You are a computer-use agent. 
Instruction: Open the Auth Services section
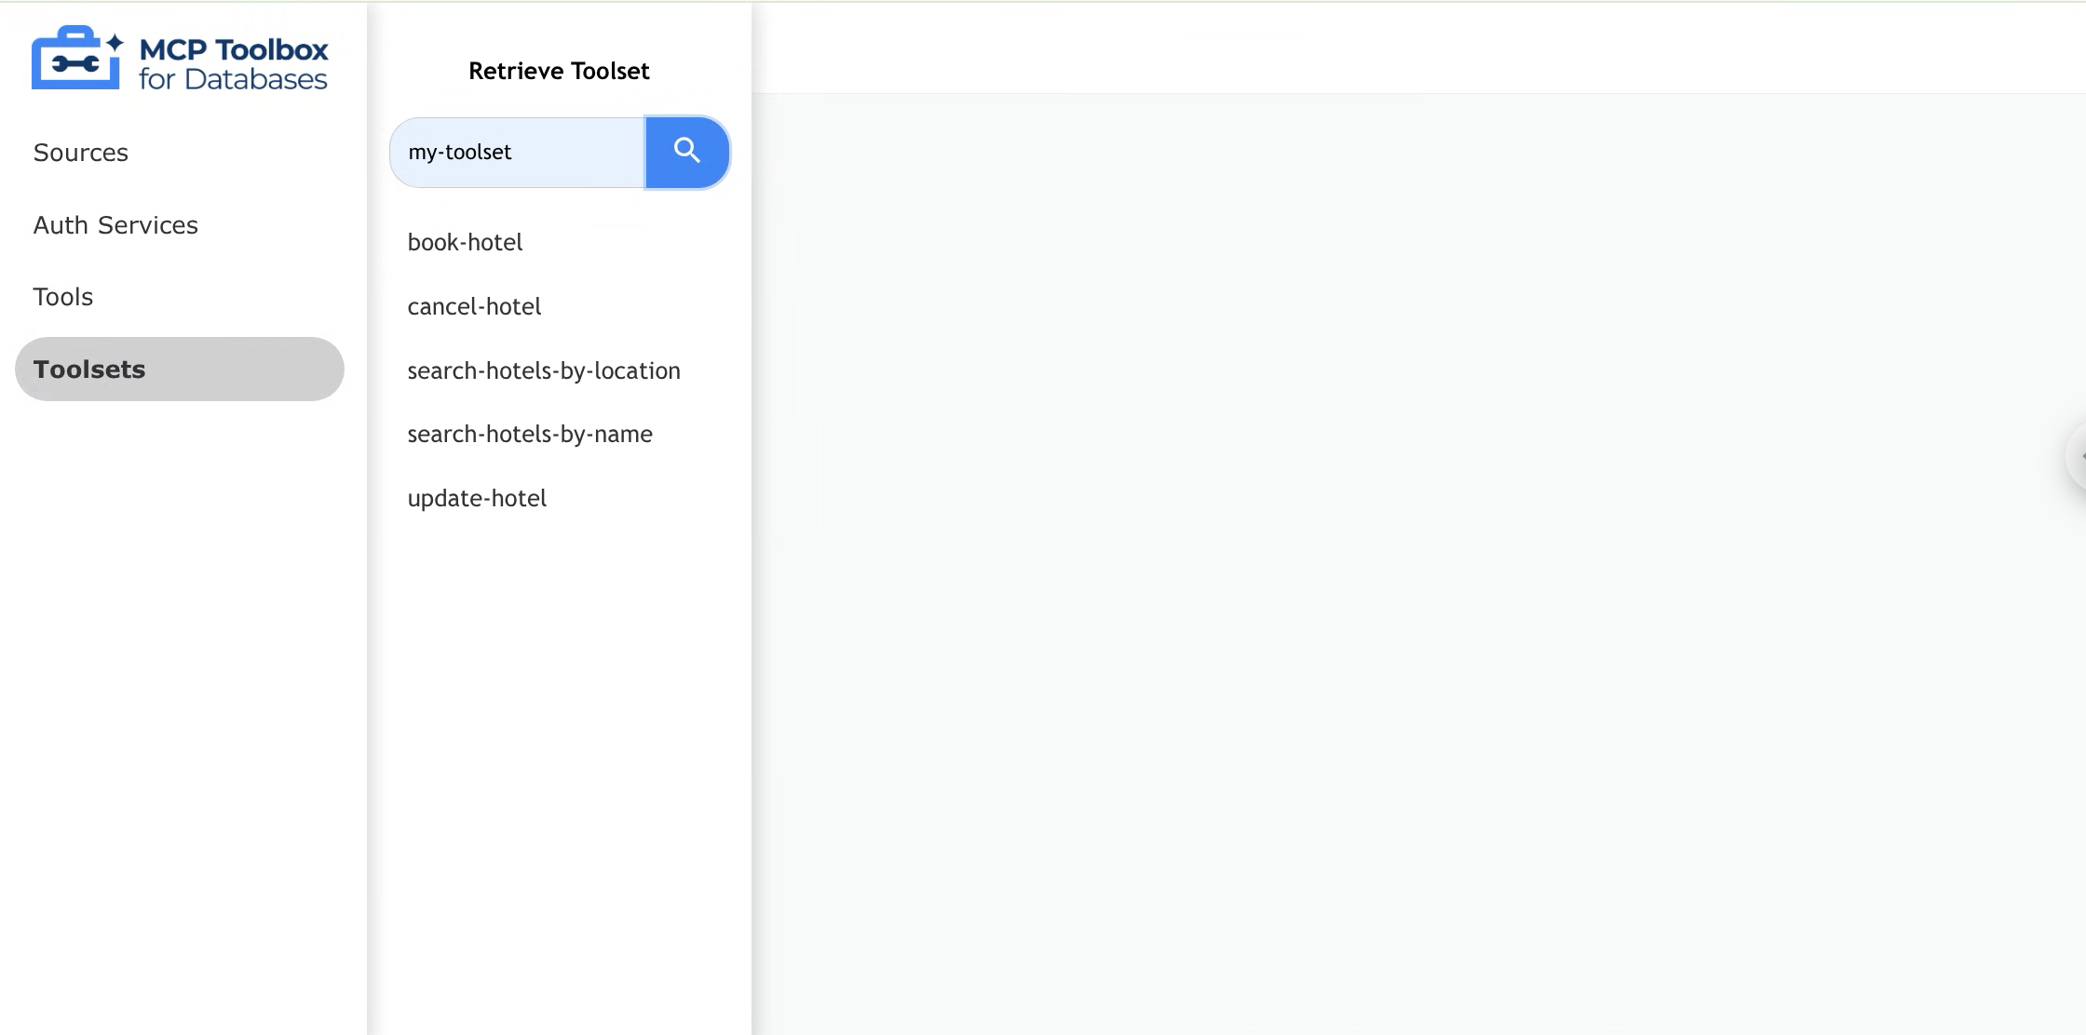(115, 224)
